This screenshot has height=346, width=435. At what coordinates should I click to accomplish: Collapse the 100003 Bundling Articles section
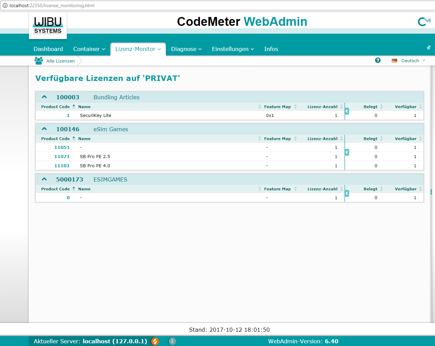tap(44, 97)
